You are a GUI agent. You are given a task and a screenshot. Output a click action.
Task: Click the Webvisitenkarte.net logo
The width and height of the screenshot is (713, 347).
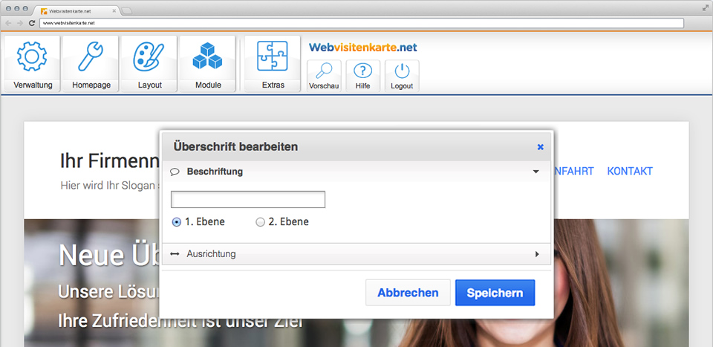point(363,48)
